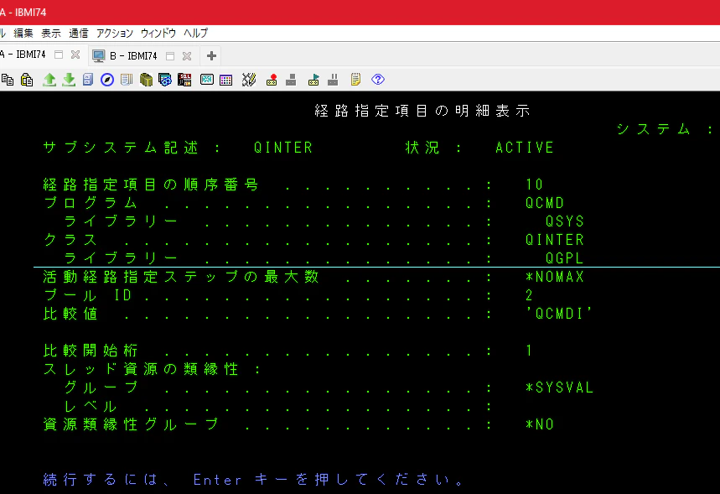Close the A - IBMI74 tab
This screenshot has width=720, height=494.
point(75,55)
